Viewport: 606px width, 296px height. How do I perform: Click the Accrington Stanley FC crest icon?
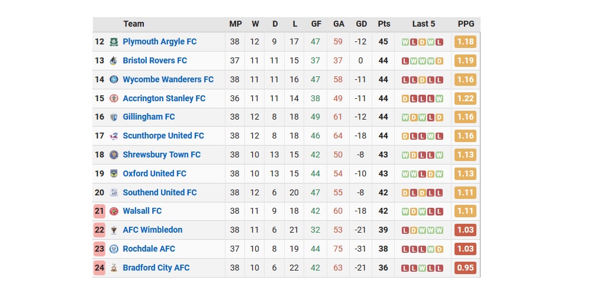pyautogui.click(x=114, y=99)
